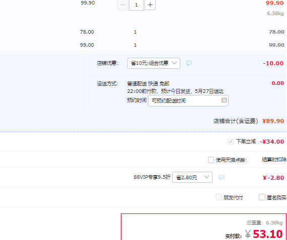Open the 88VIP 省2.80元 dropdown
This screenshot has height=240, width=287.
coord(192,177)
